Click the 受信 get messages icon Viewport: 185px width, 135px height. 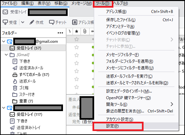5,22
